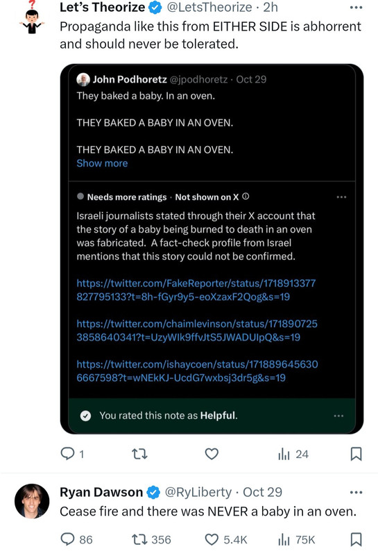Expand the quoted tweet with Show more
Image resolution: width=378 pixels, height=556 pixels.
point(102,163)
